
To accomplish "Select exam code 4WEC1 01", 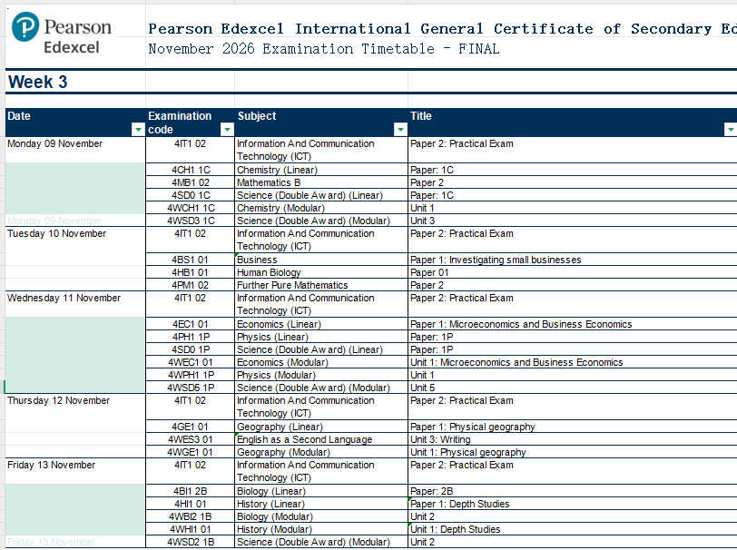I will [x=191, y=362].
